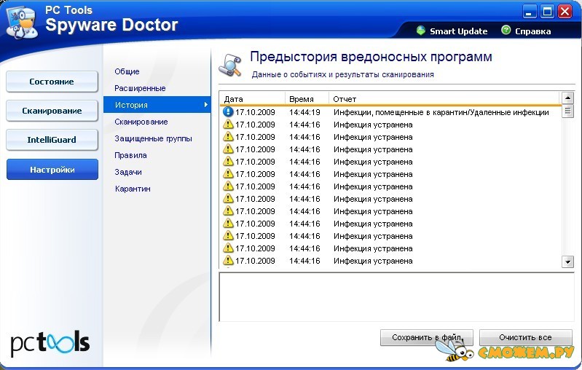This screenshot has height=370, width=582.
Task: Click the blue info icon at 14:44:19
Action: [228, 111]
